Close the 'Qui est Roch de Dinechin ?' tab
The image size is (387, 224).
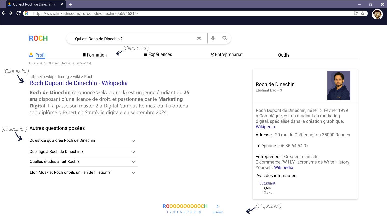tap(62, 4)
